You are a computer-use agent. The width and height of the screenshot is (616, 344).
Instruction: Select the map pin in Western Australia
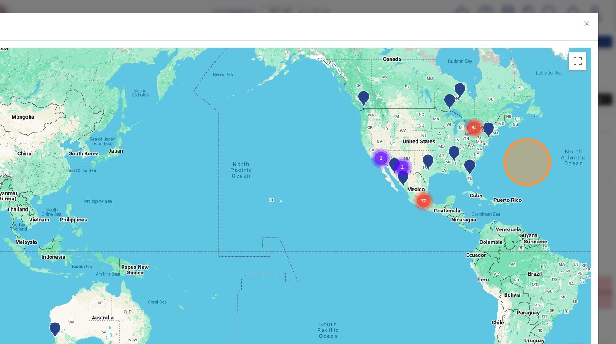(x=55, y=330)
